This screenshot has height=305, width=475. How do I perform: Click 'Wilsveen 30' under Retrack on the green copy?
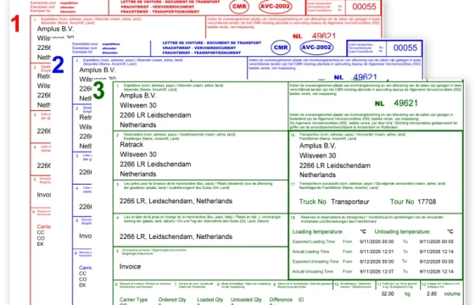click(x=138, y=154)
